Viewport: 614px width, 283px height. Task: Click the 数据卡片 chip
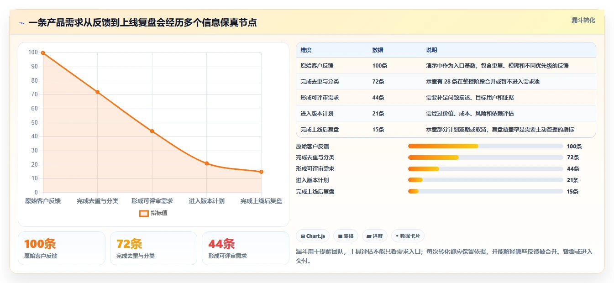[x=408, y=236]
